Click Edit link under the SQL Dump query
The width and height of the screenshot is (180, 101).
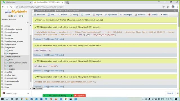[x=45, y=39]
